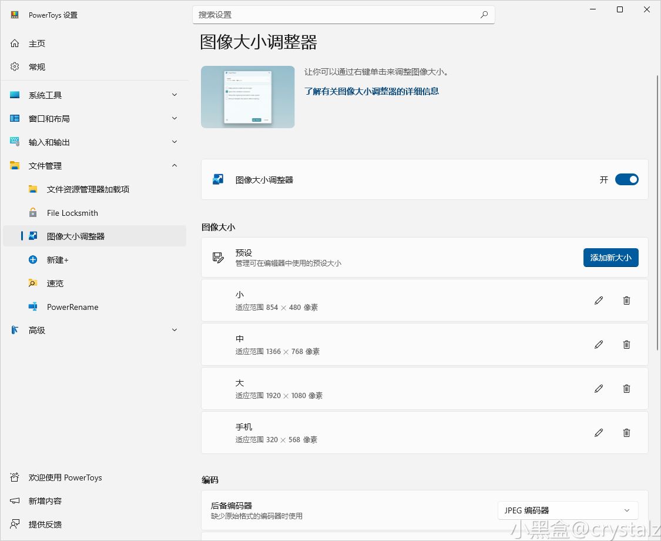Edit the 大 preset with pencil icon

pos(599,389)
